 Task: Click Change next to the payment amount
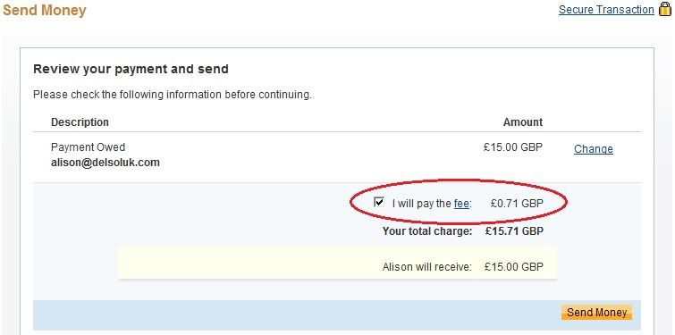click(x=594, y=149)
